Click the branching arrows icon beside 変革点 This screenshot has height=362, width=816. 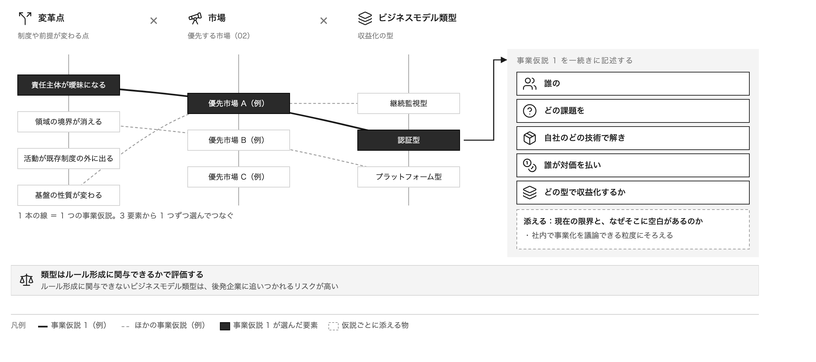[25, 18]
